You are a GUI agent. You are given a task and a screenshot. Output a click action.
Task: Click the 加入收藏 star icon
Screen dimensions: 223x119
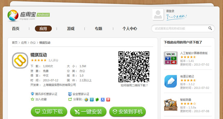point(32,99)
